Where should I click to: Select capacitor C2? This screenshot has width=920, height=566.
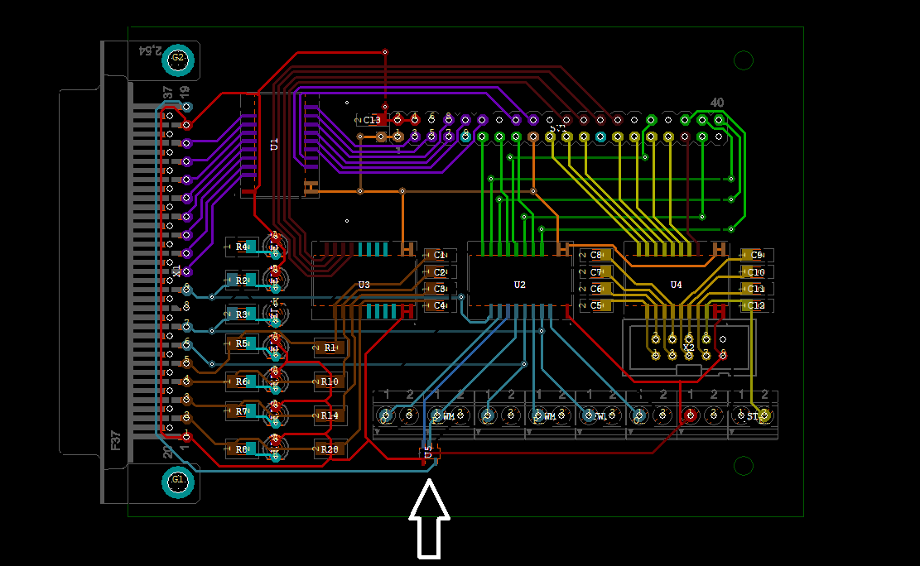click(x=440, y=271)
